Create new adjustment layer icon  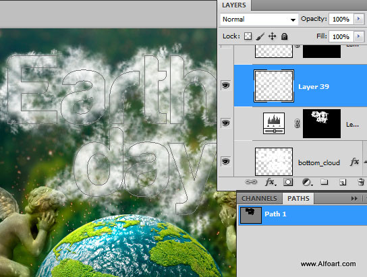(307, 182)
